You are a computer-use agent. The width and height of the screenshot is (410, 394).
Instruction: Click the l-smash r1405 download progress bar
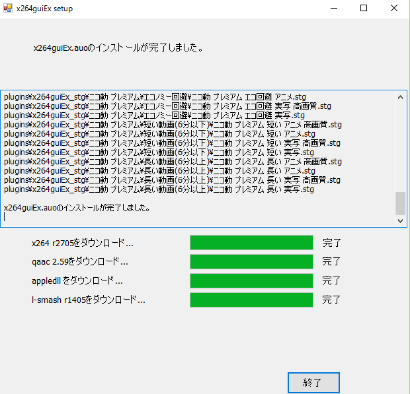pos(251,300)
